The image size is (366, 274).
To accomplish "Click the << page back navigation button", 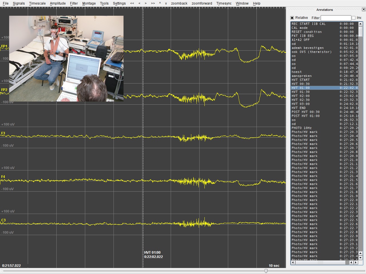I will (x=132, y=3).
